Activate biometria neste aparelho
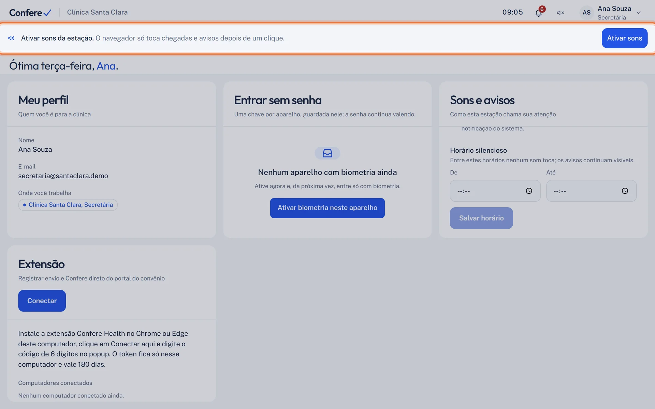The width and height of the screenshot is (655, 409). click(327, 208)
